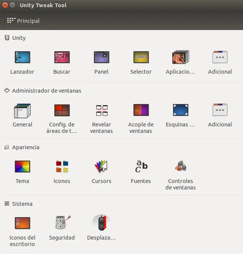243x254 pixels.
Task: Open the Seguridad settings icon
Action: 63,222
